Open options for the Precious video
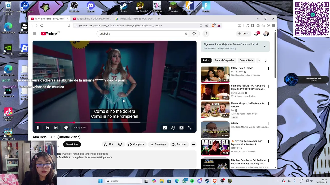 (268, 86)
